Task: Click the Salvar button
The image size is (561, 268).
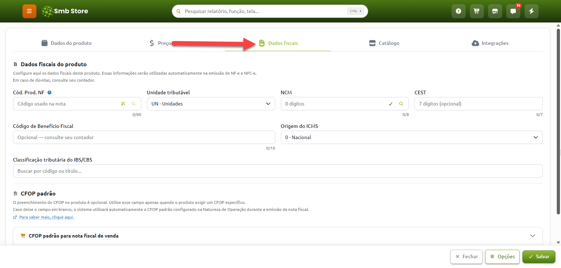Action: pos(539,256)
